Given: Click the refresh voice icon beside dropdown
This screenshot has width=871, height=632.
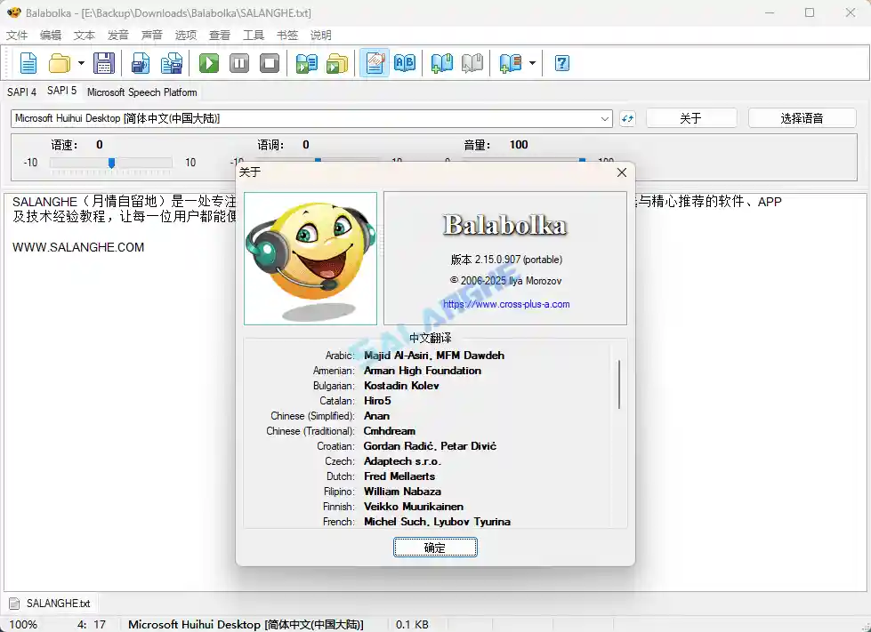Looking at the screenshot, I should 627,118.
